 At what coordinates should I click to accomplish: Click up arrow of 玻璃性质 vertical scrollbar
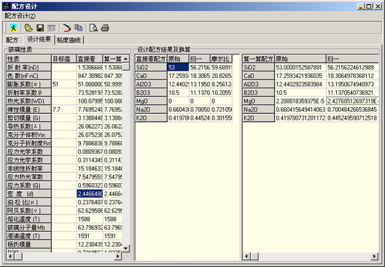(x=125, y=58)
